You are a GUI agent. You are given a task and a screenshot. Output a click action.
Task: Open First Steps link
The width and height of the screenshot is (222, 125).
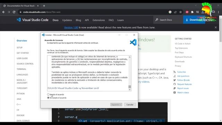179,52
